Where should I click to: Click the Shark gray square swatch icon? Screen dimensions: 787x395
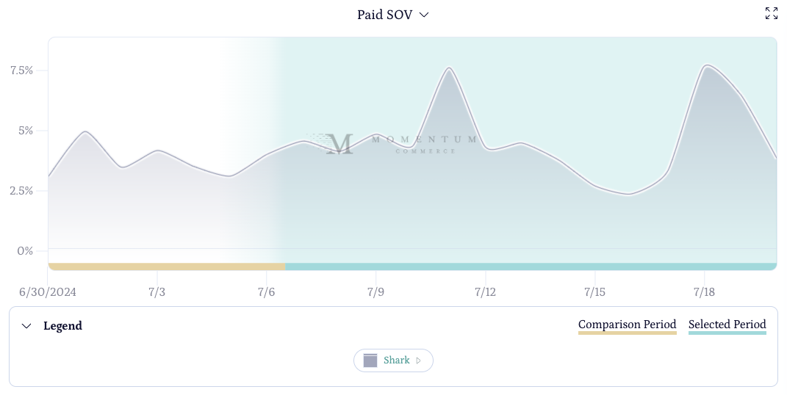(x=370, y=360)
